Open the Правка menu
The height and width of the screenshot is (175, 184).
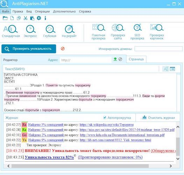(x=18, y=12)
